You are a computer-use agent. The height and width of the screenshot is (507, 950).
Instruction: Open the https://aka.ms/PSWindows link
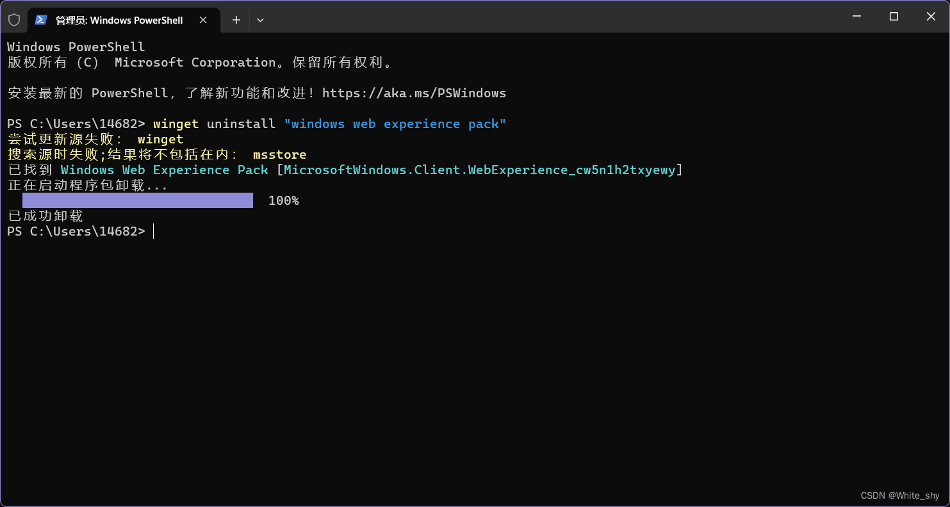pos(414,93)
